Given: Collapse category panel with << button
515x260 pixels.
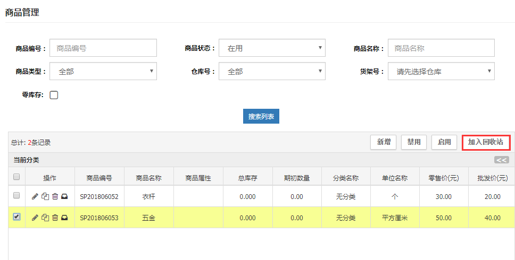Looking at the screenshot, I should tap(501, 160).
